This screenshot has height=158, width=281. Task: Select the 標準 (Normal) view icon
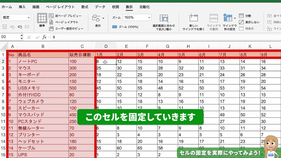click(42, 18)
